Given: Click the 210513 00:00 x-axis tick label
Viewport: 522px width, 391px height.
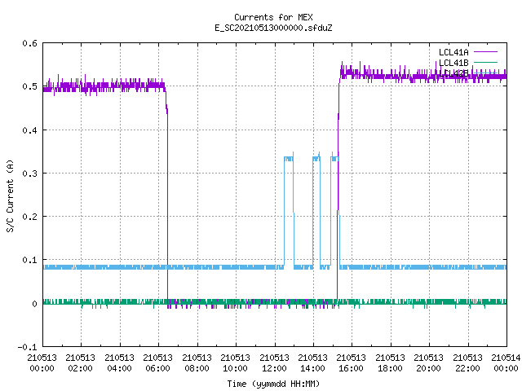Looking at the screenshot, I should point(42,362).
